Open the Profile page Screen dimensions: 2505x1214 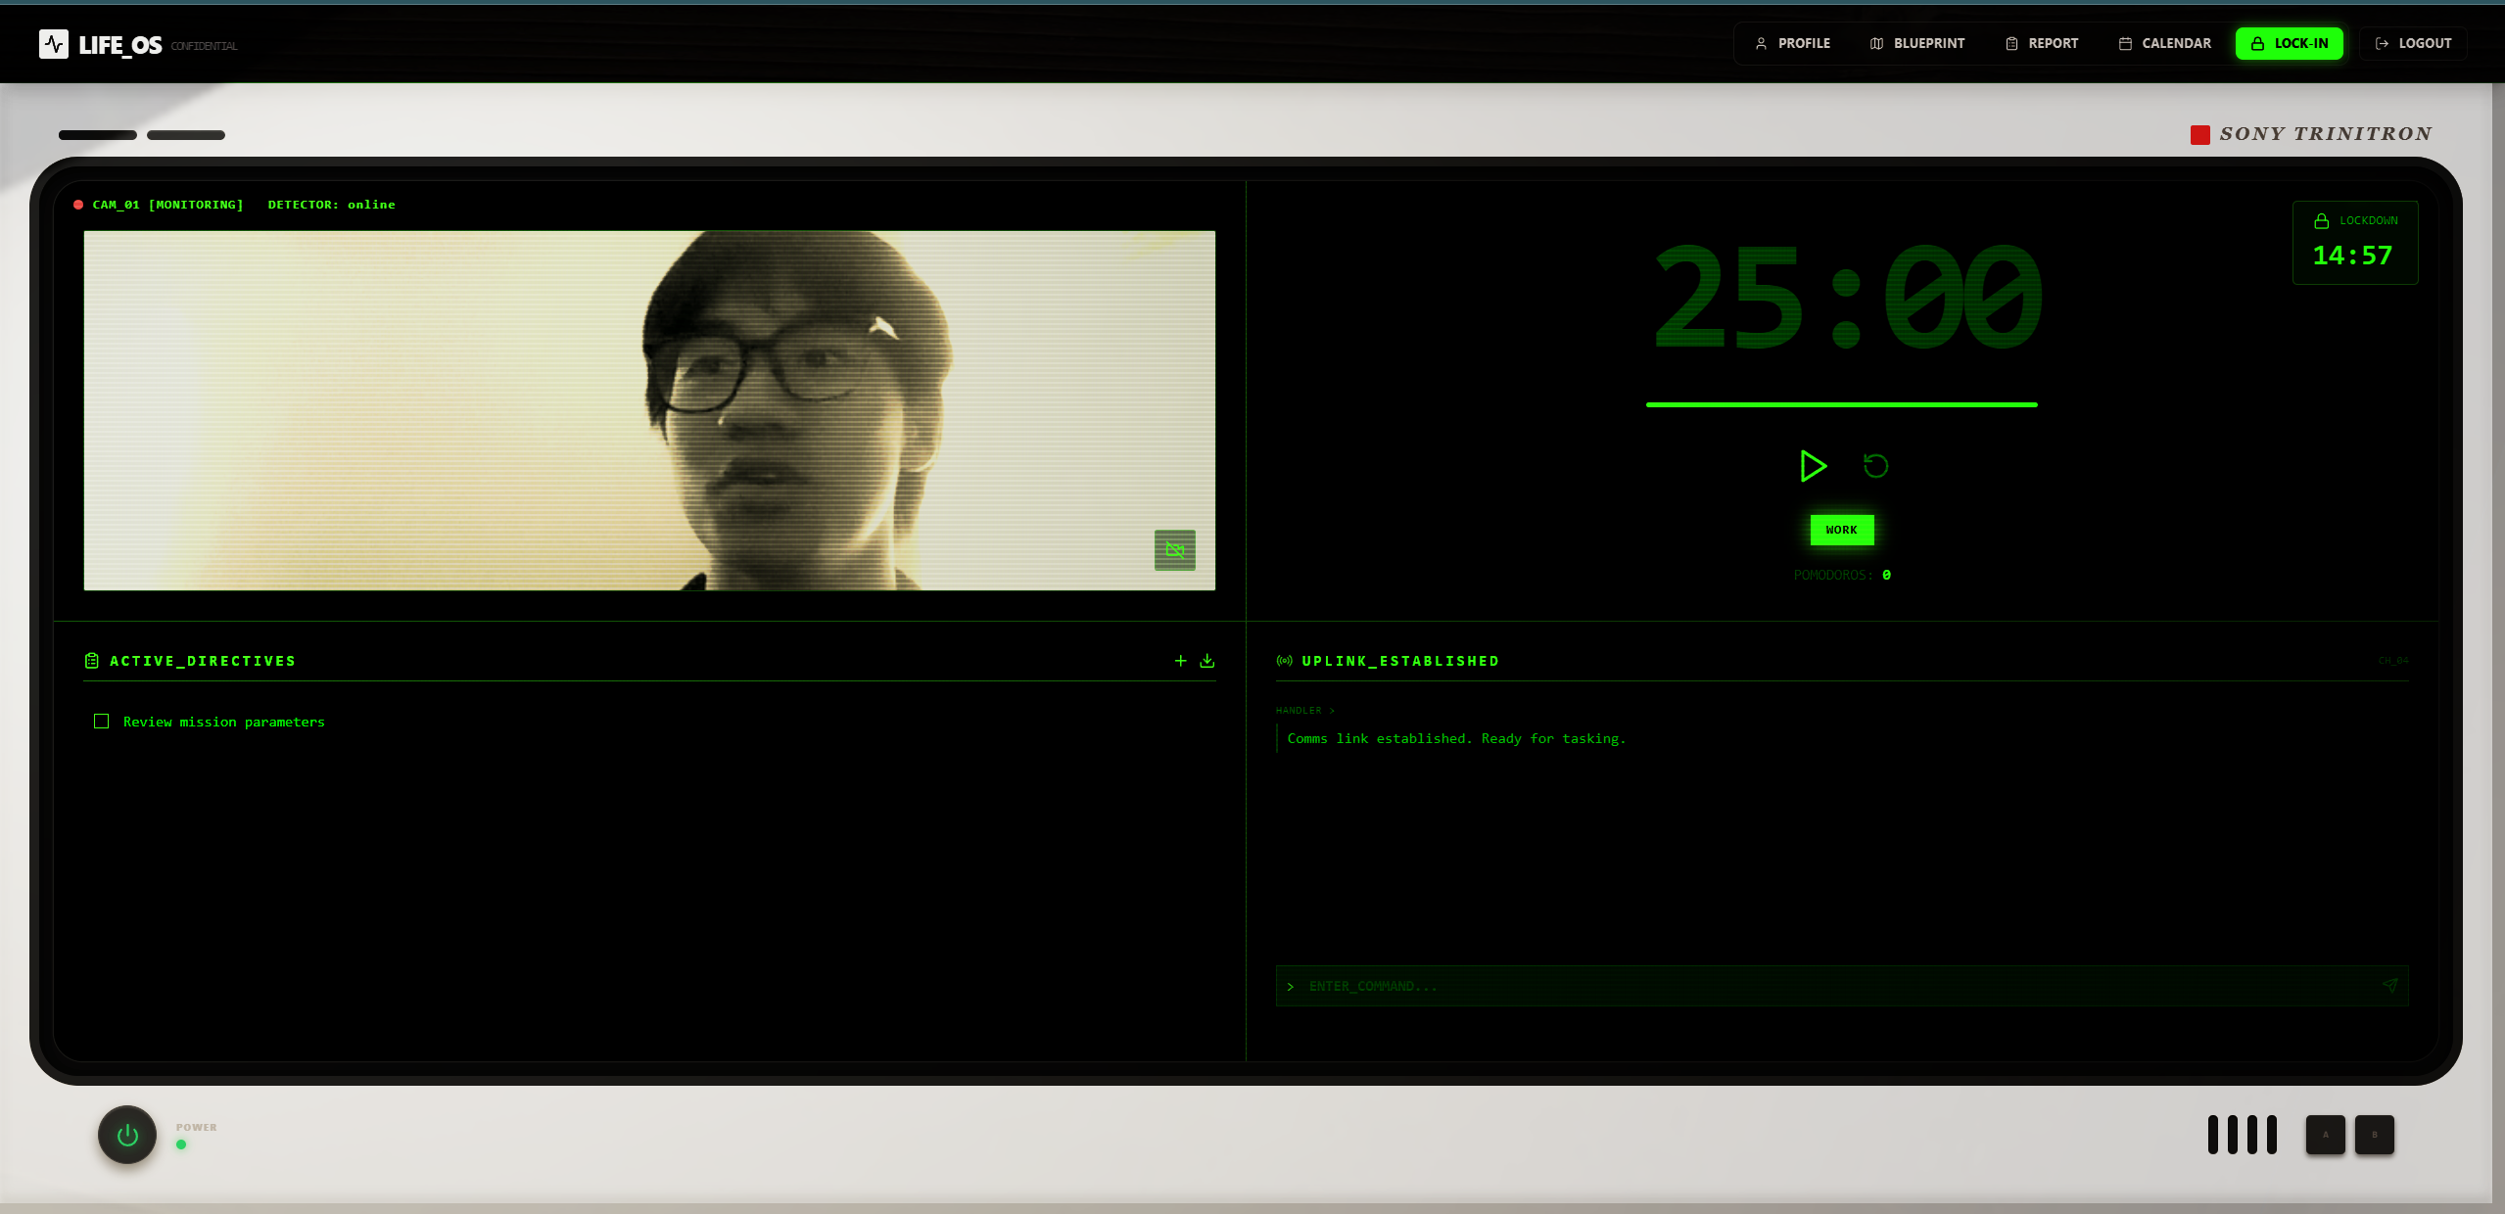tap(1792, 44)
